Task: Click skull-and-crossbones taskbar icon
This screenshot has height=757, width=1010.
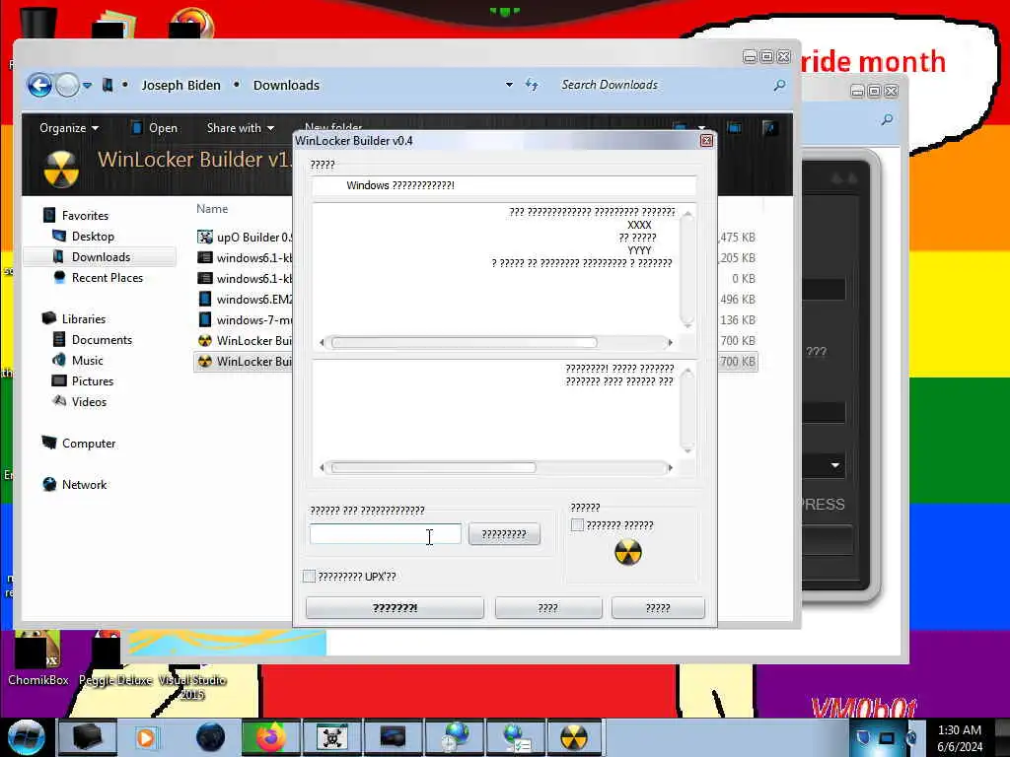Action: click(x=332, y=737)
